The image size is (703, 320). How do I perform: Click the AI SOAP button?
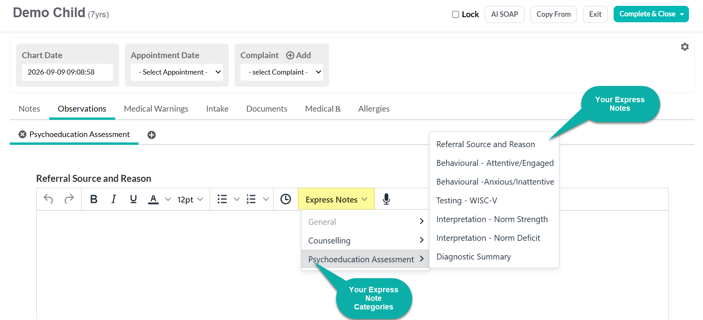(x=505, y=14)
